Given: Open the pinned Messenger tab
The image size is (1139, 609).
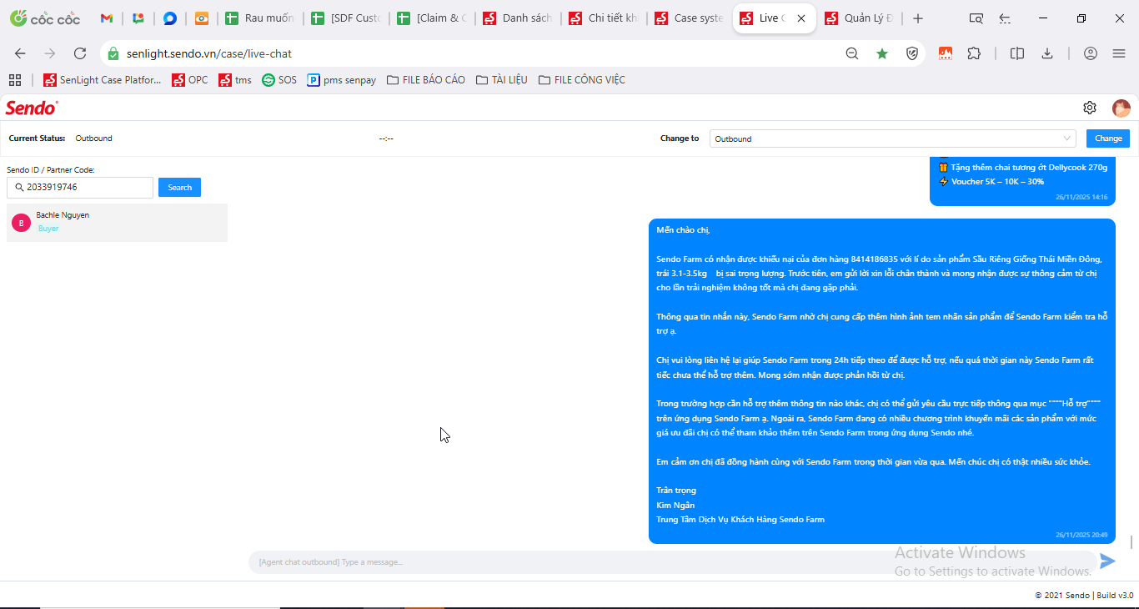Looking at the screenshot, I should click(170, 18).
